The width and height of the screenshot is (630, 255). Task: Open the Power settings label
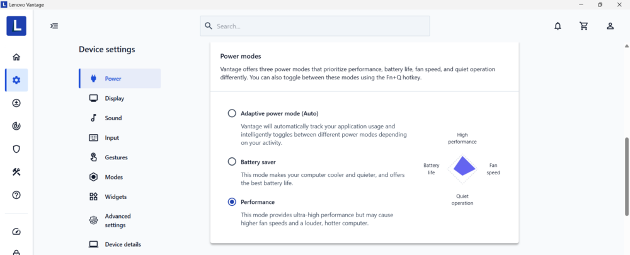click(113, 79)
